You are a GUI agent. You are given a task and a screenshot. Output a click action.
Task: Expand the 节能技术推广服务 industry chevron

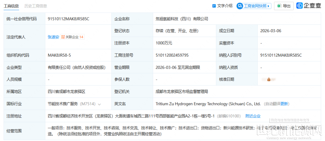(x=99, y=104)
